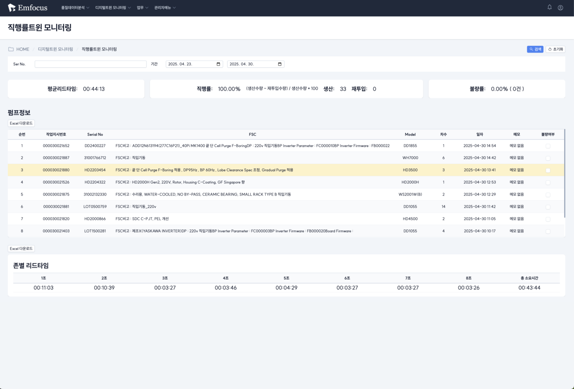Click model cell WH7000
574x389 pixels.
410,158
